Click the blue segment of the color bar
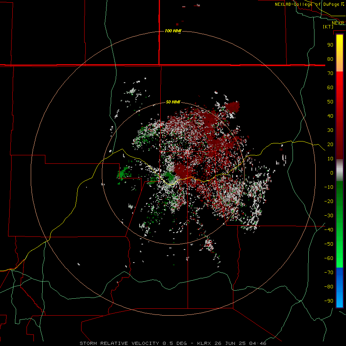The width and height of the screenshot is (346, 346). (x=339, y=288)
